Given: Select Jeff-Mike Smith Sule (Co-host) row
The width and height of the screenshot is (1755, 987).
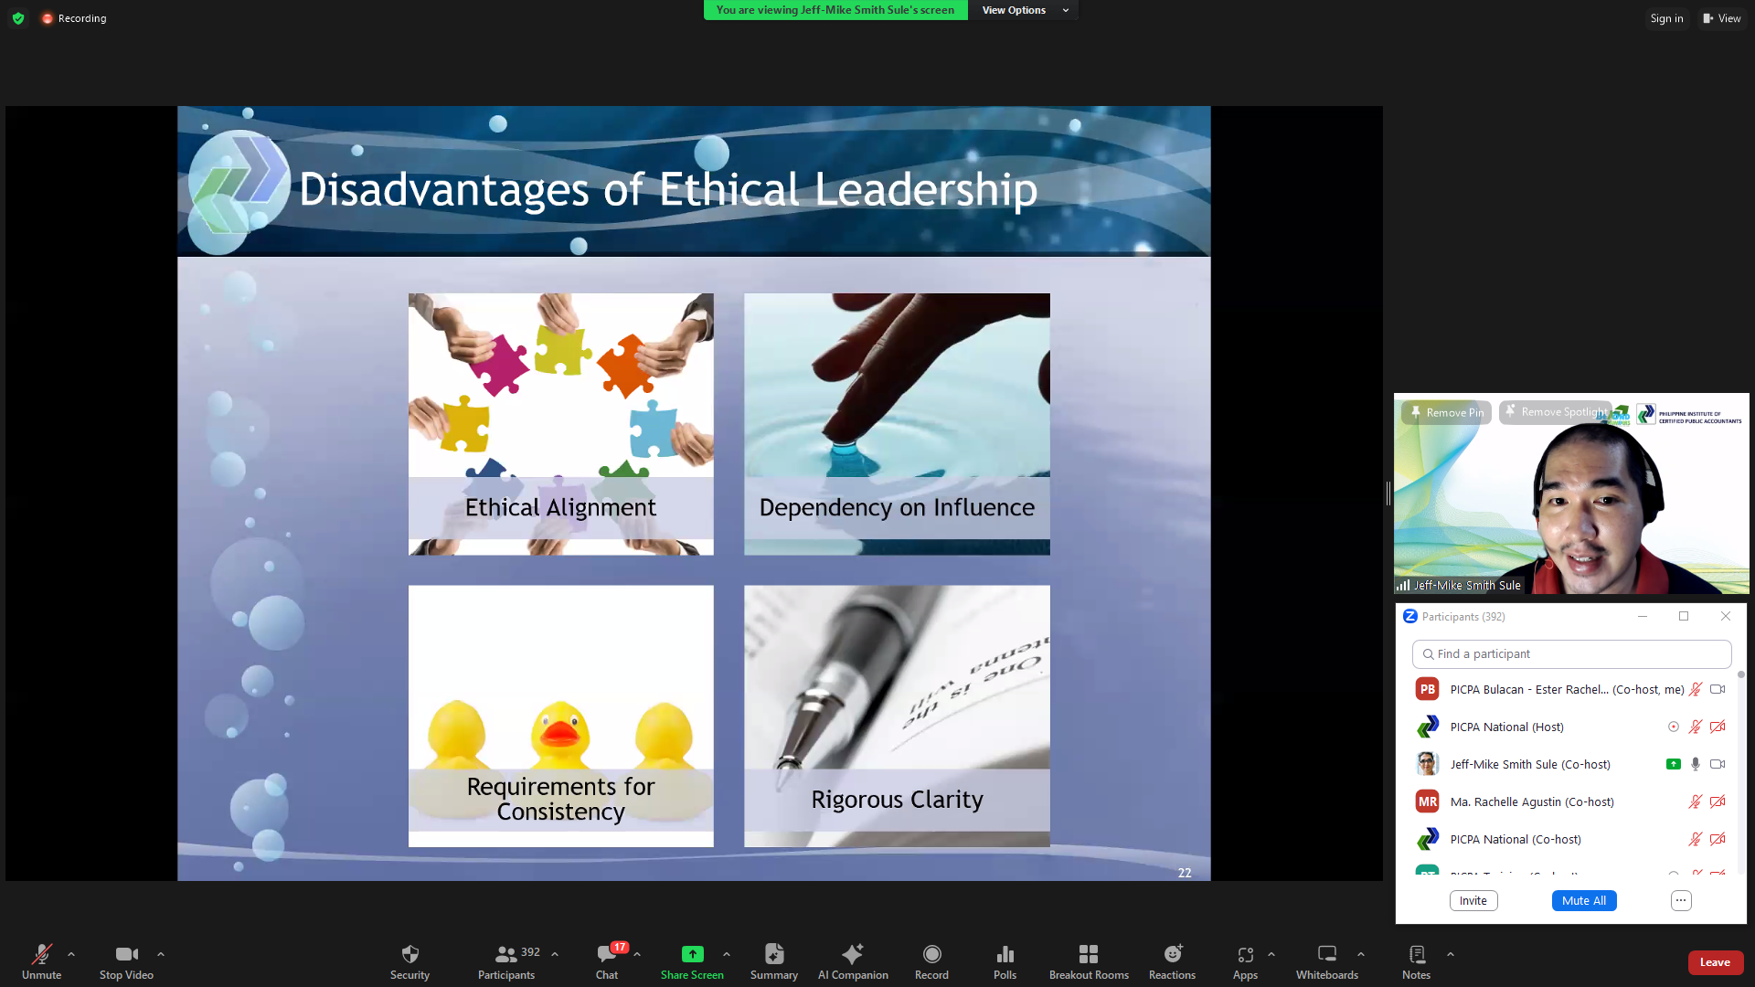Looking at the screenshot, I should [1570, 765].
